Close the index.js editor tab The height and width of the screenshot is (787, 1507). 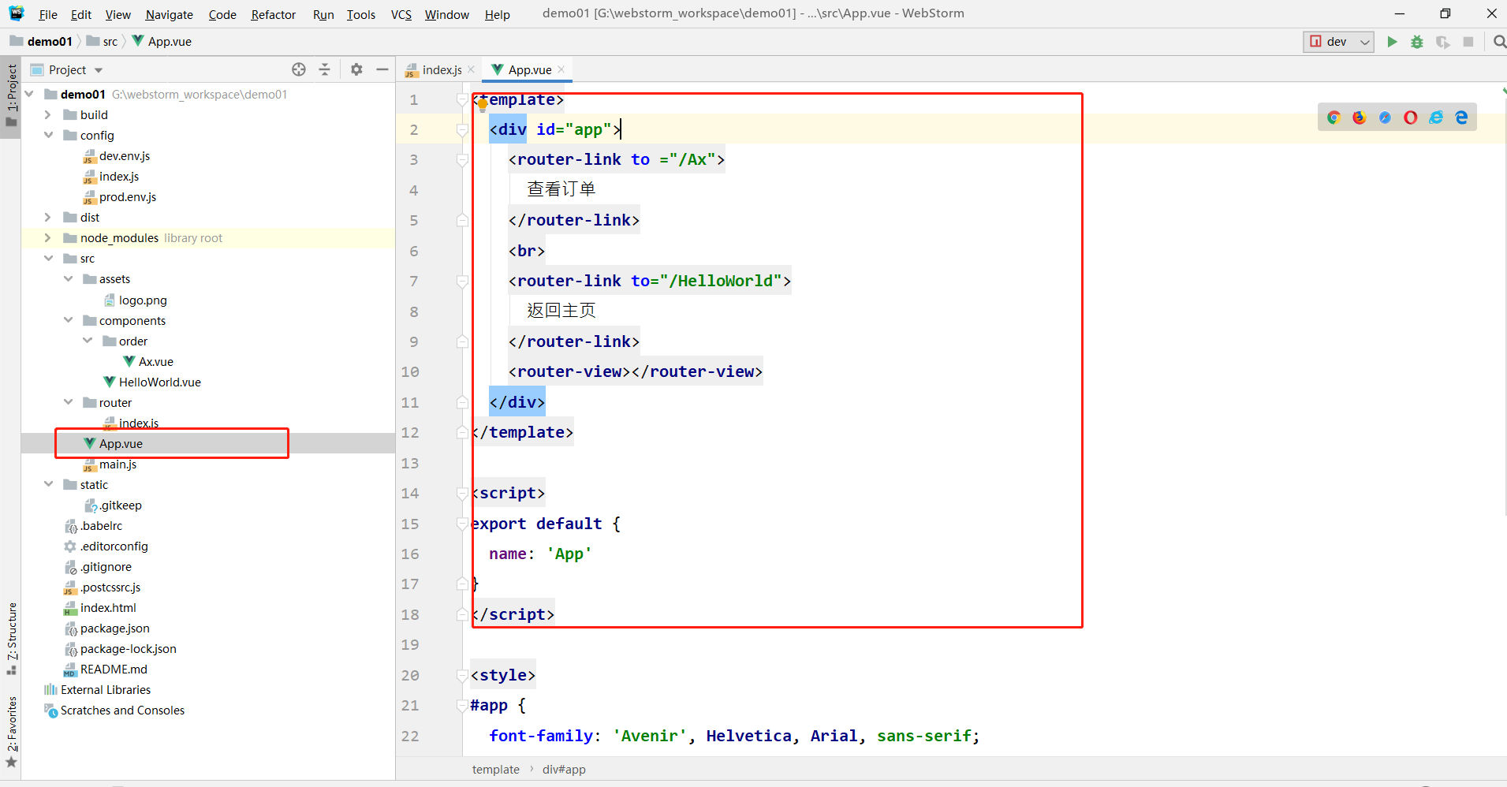(471, 69)
